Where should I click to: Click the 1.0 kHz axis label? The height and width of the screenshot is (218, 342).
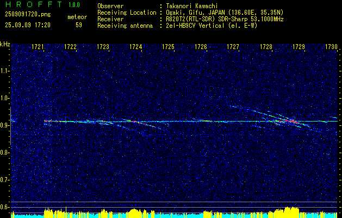point(4,98)
